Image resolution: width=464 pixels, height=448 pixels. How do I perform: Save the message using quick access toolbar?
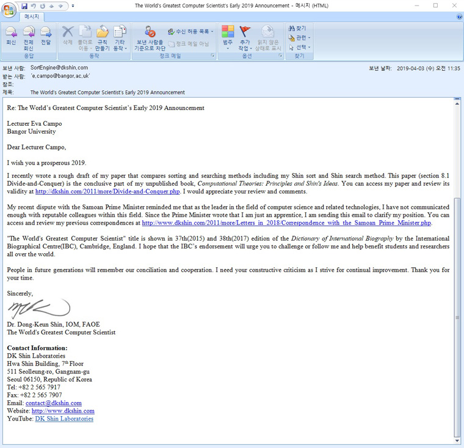(x=24, y=5)
